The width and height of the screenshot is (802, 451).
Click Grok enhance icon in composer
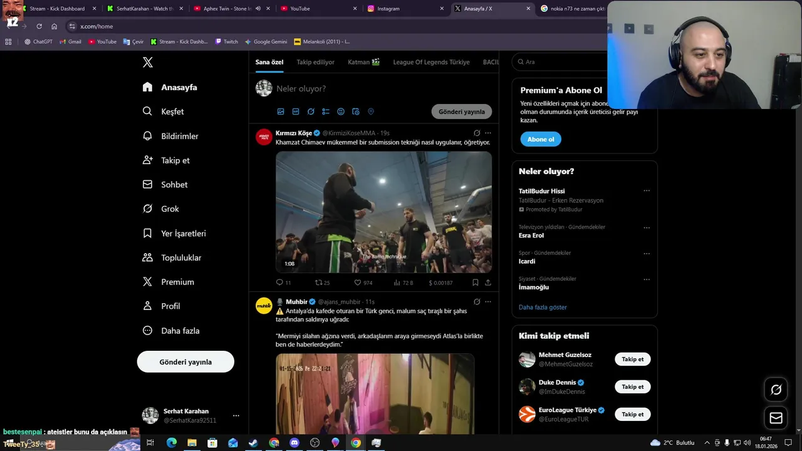[x=311, y=111]
